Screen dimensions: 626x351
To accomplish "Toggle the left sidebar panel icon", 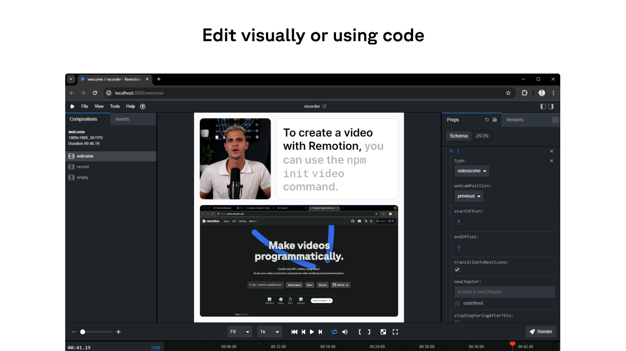I will [x=543, y=106].
